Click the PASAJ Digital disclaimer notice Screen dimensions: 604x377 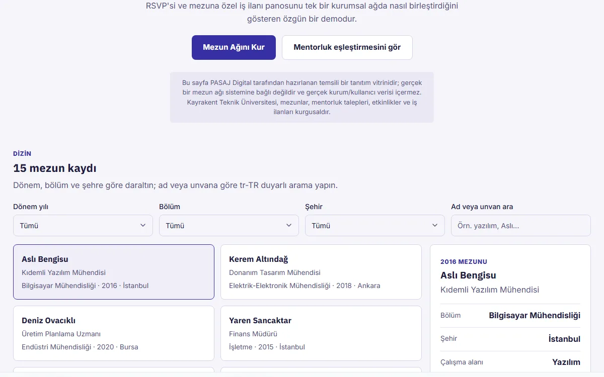(302, 97)
